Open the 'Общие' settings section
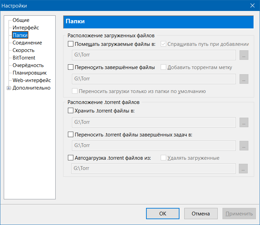The image size is (260, 225). pos(21,20)
